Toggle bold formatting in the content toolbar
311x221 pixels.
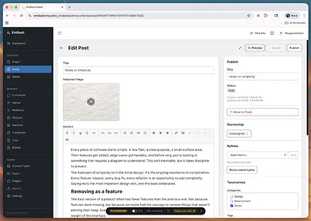pos(67,133)
